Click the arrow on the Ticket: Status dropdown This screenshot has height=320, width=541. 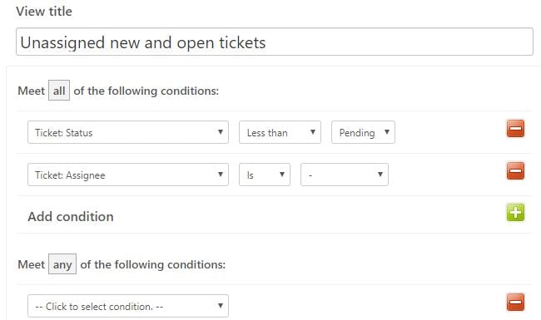220,132
